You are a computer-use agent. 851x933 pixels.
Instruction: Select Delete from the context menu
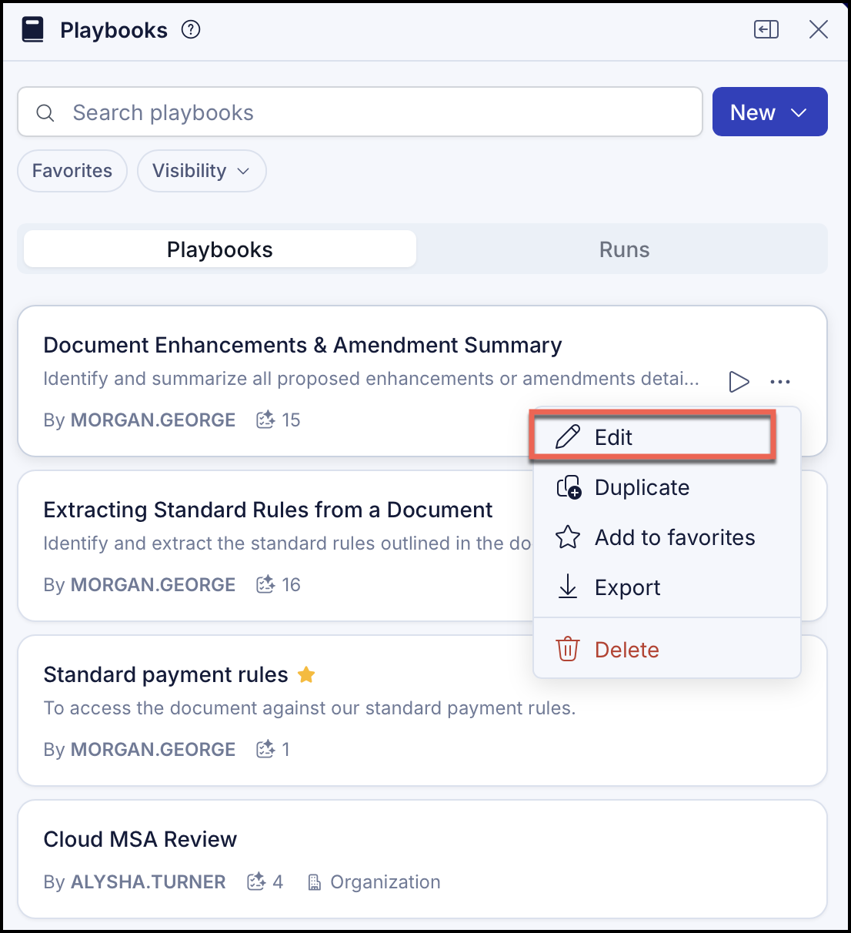667,650
